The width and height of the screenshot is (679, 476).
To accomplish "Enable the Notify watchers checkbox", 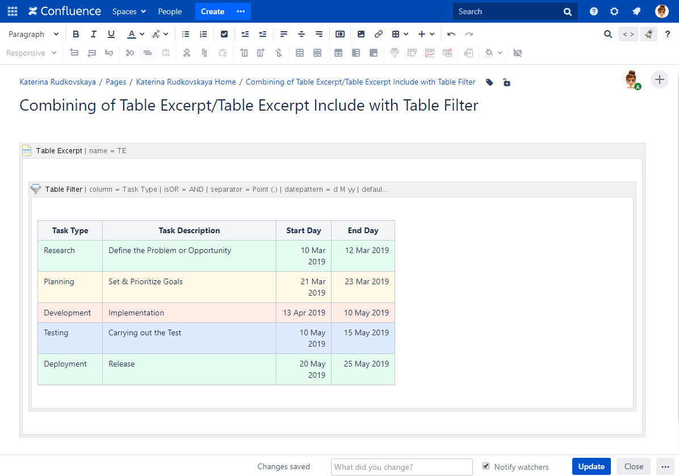I will (x=486, y=466).
